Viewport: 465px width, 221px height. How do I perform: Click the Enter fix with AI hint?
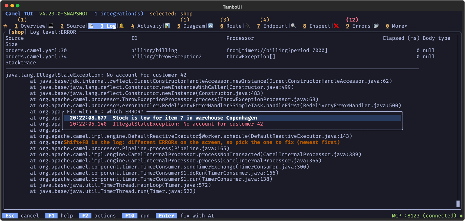click(185, 216)
